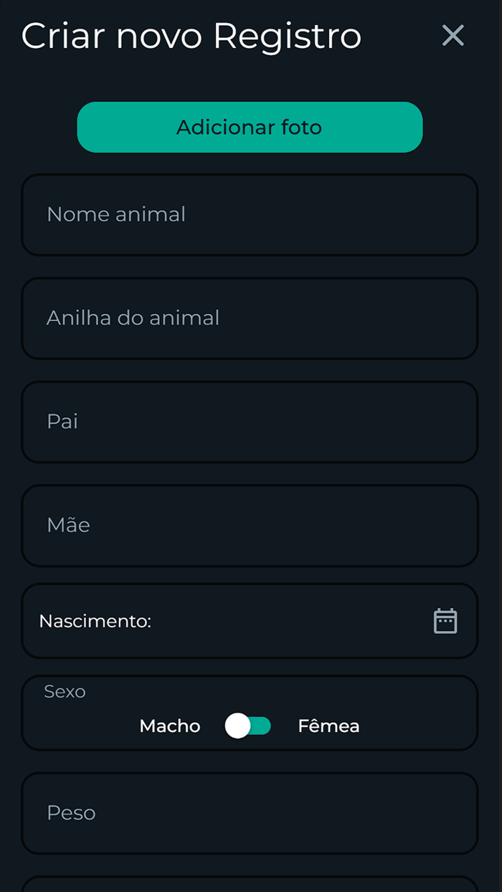
Task: Click the Criar novo Registro header title
Action: (x=191, y=35)
